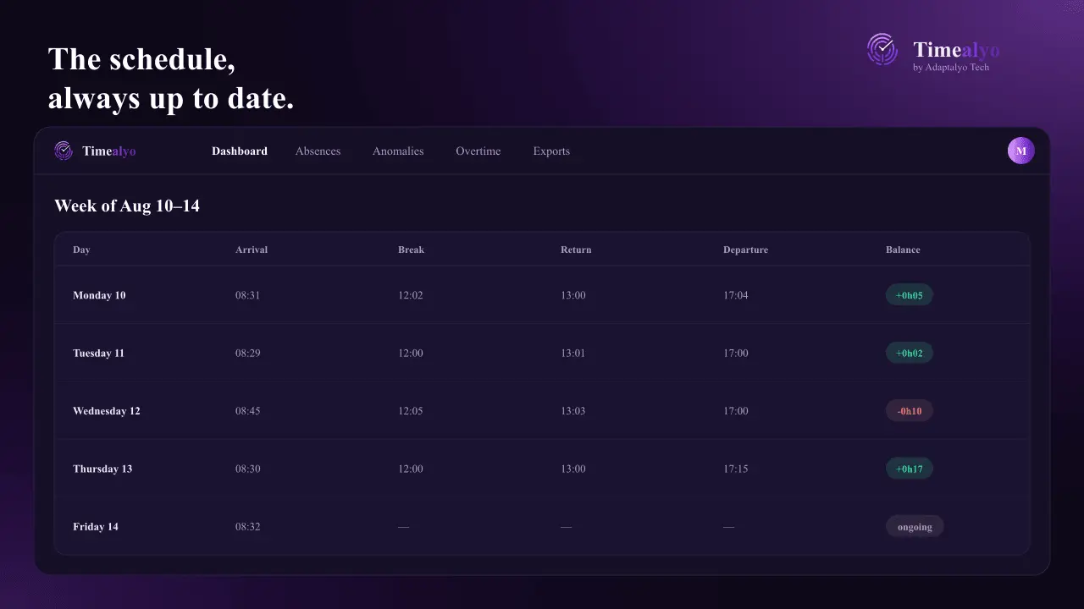Select the Tuesday 11 row label

pos(98,353)
